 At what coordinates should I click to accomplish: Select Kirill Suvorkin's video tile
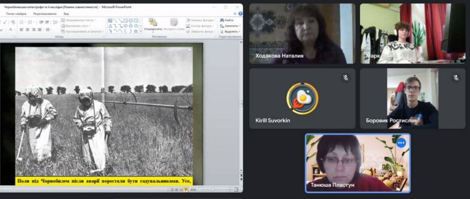(302, 98)
